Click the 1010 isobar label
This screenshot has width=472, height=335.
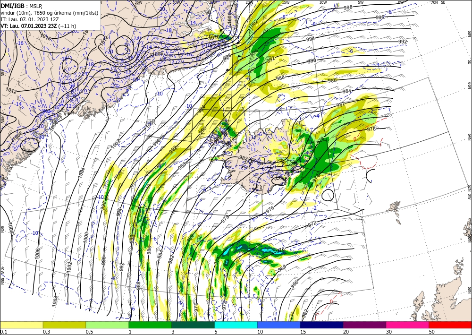(x=214, y=37)
